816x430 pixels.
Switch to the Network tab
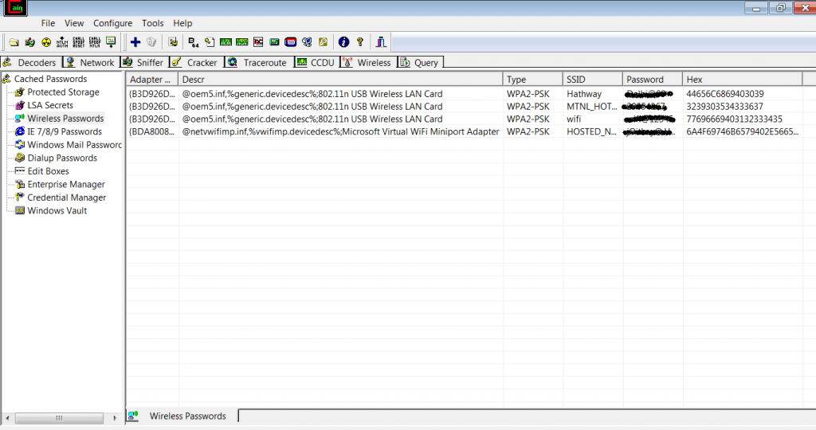[91, 62]
